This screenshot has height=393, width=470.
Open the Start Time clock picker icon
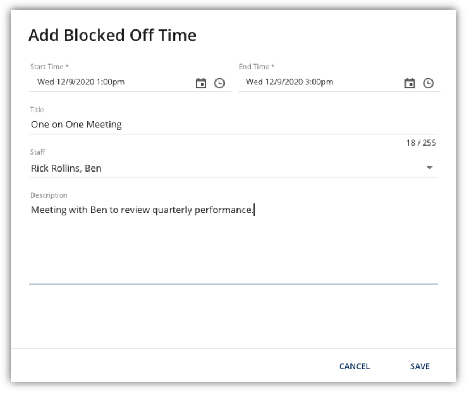[219, 83]
